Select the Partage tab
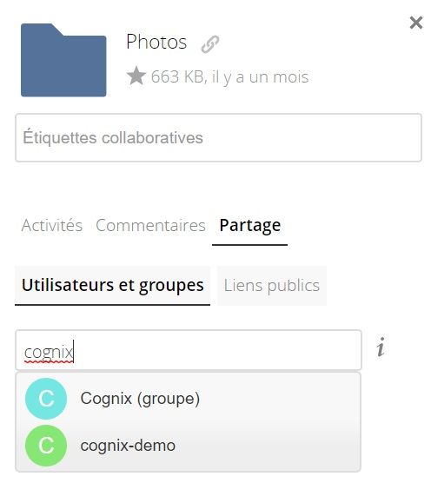This screenshot has height=483, width=431. (250, 226)
